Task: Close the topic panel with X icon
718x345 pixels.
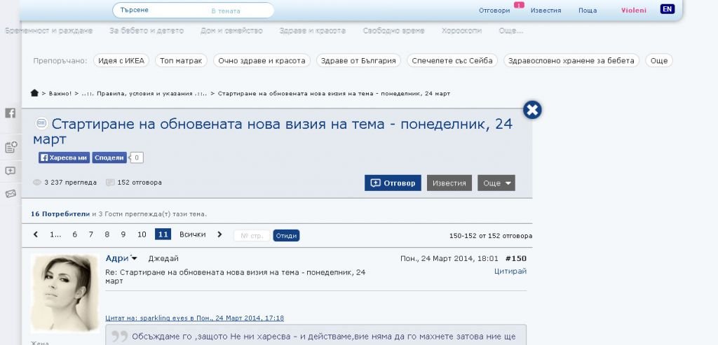Action: (532, 110)
